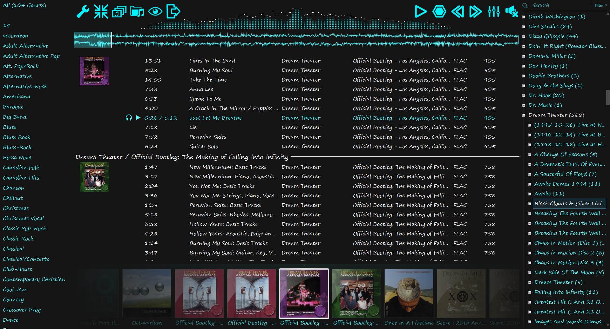Select Awake Demos 1994 (11) album
This screenshot has width=610, height=329.
567,184
